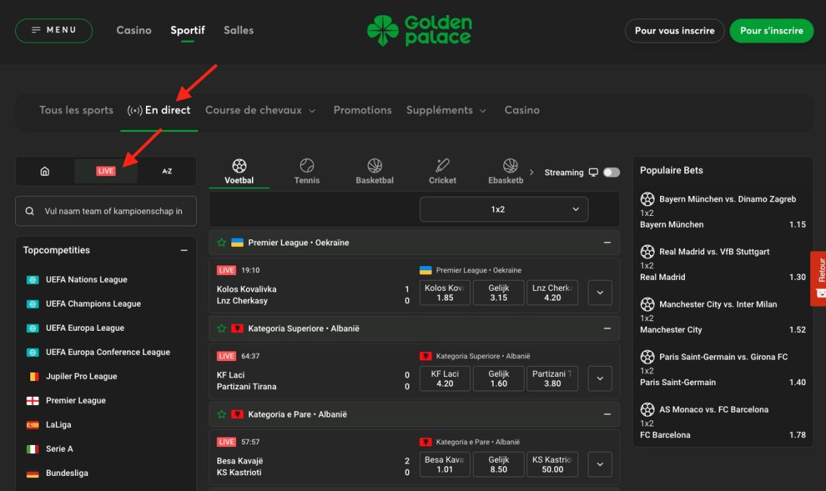Click football icon for Bayern München match
Image resolution: width=826 pixels, height=491 pixels.
tap(648, 199)
